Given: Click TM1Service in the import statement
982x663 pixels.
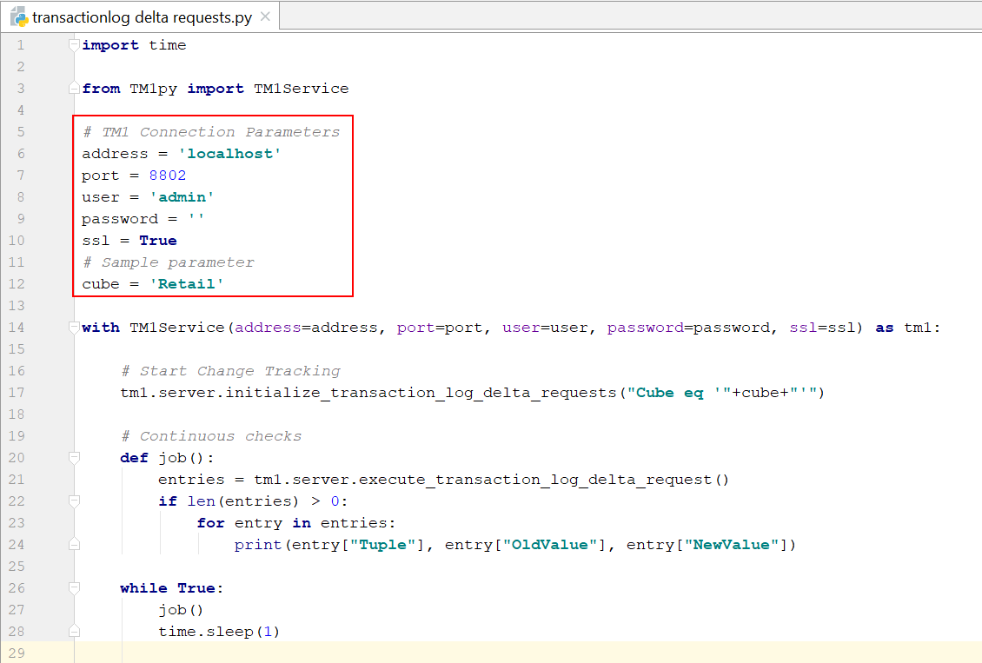Looking at the screenshot, I should coord(302,89).
